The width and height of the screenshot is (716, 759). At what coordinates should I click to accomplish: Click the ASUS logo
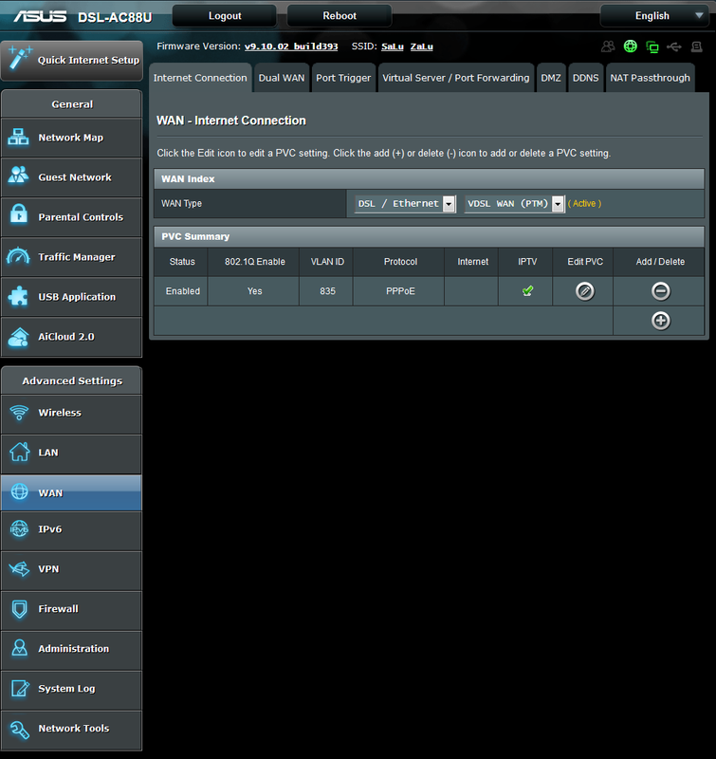tap(40, 16)
